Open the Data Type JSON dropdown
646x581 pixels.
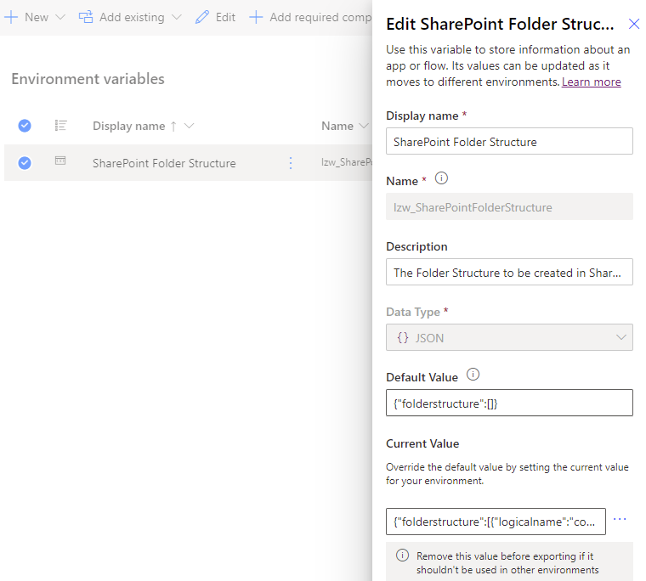pos(509,337)
